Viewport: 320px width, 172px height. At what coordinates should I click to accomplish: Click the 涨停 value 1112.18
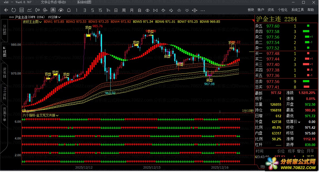[309, 139]
